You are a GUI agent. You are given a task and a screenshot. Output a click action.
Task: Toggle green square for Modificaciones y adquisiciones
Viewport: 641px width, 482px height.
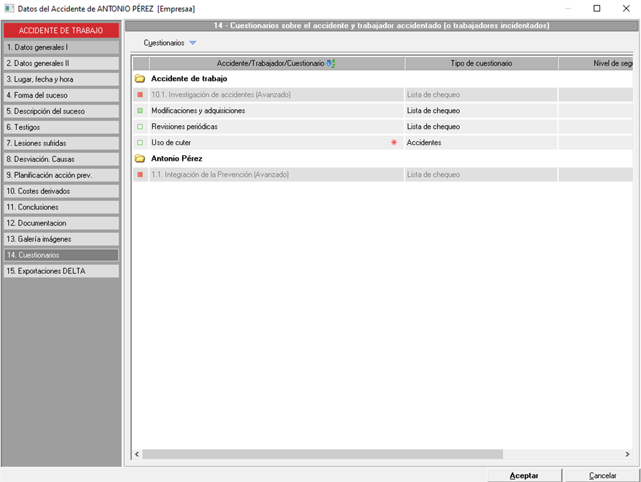pyautogui.click(x=141, y=111)
